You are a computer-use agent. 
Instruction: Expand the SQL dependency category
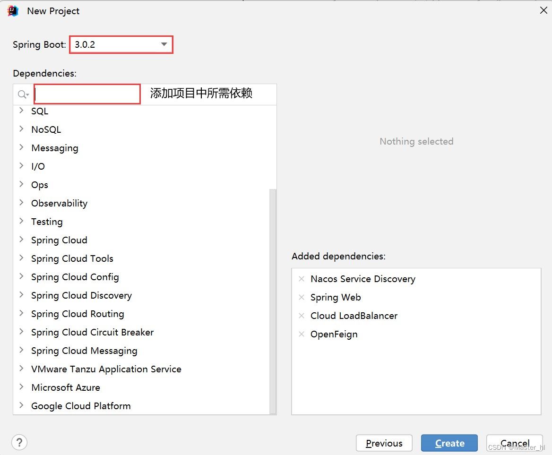point(21,111)
